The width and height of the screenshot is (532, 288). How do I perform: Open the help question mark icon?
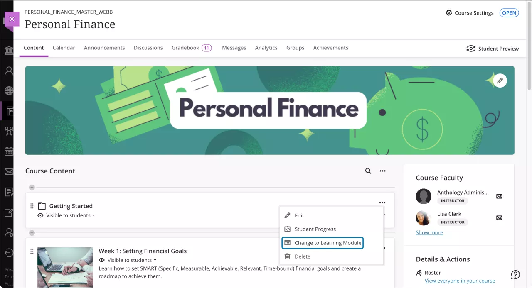(x=515, y=274)
